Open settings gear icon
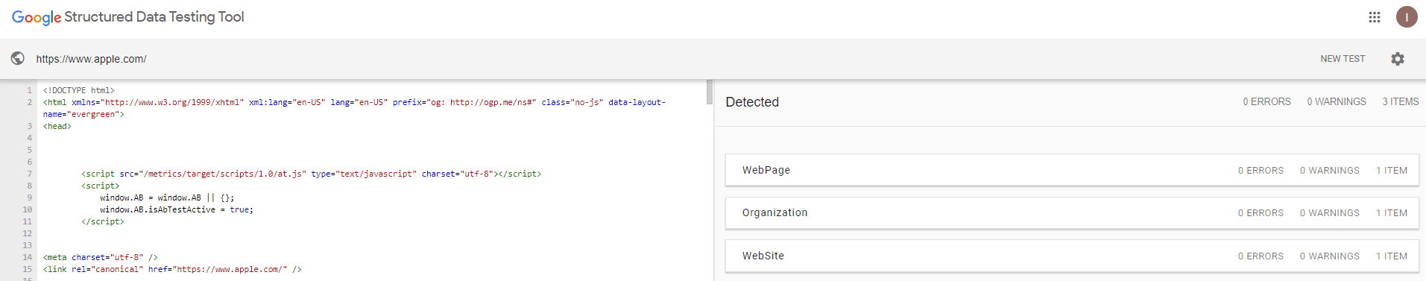This screenshot has height=281, width=1426. click(x=1398, y=59)
